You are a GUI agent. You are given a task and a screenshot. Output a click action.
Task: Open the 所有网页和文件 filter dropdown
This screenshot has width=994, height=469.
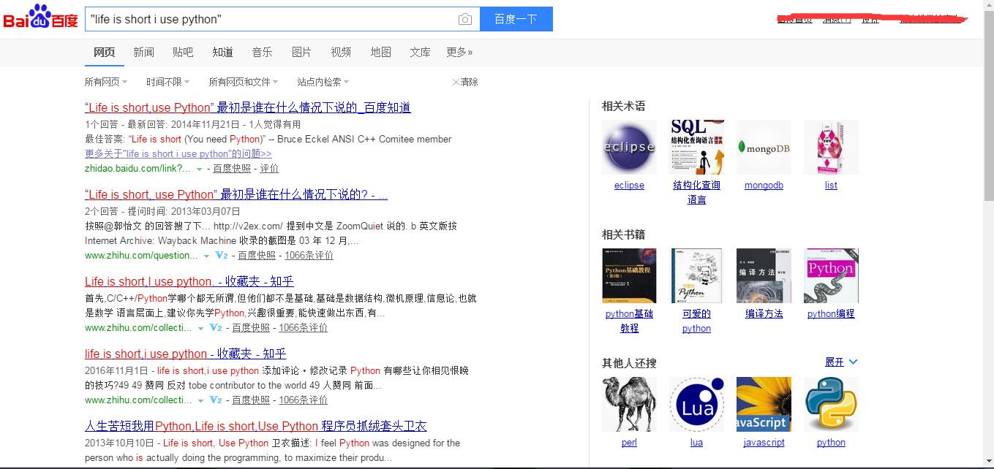click(244, 82)
